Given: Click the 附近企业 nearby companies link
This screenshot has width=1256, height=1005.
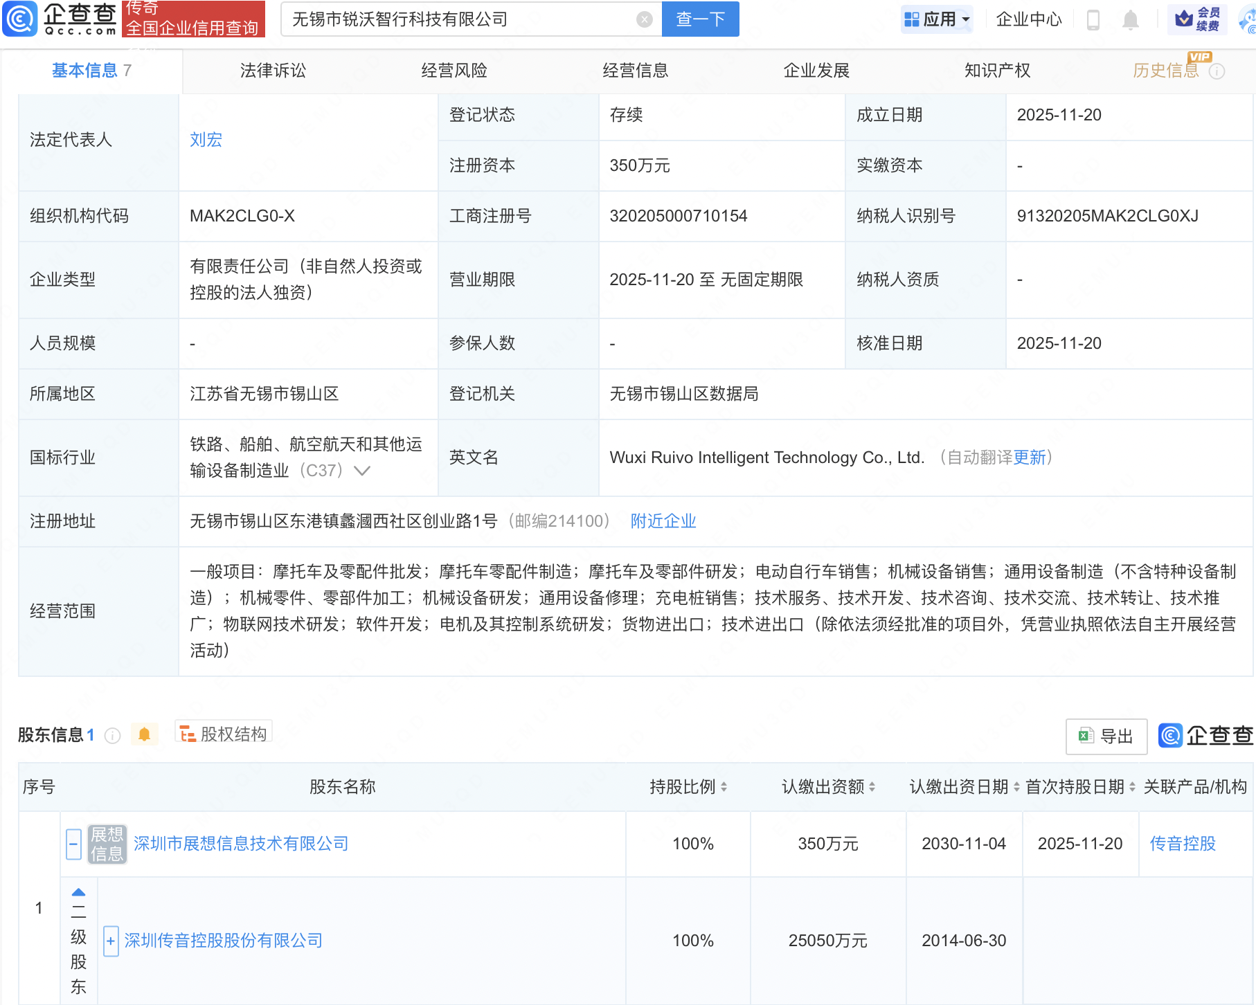Looking at the screenshot, I should (x=663, y=521).
